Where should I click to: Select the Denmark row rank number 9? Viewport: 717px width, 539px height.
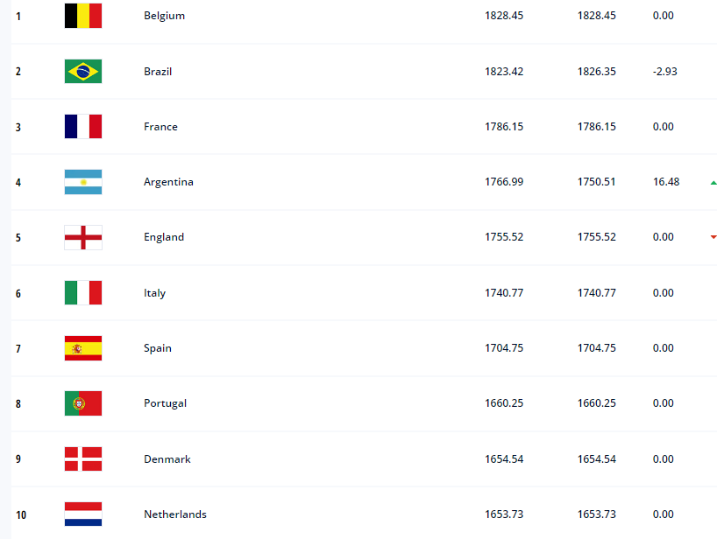(x=18, y=459)
